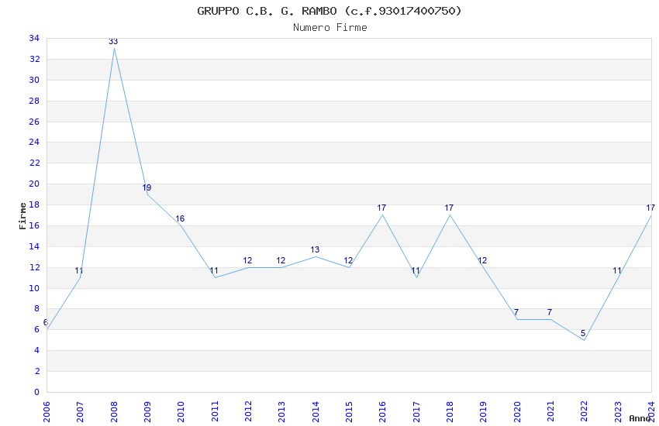Select the data label 17 at 2018
This screenshot has width=659, height=426.
(449, 208)
